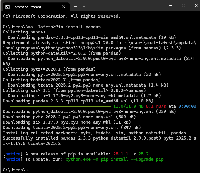
Task: Click the green pandas download progress bar
Action: 61,106
